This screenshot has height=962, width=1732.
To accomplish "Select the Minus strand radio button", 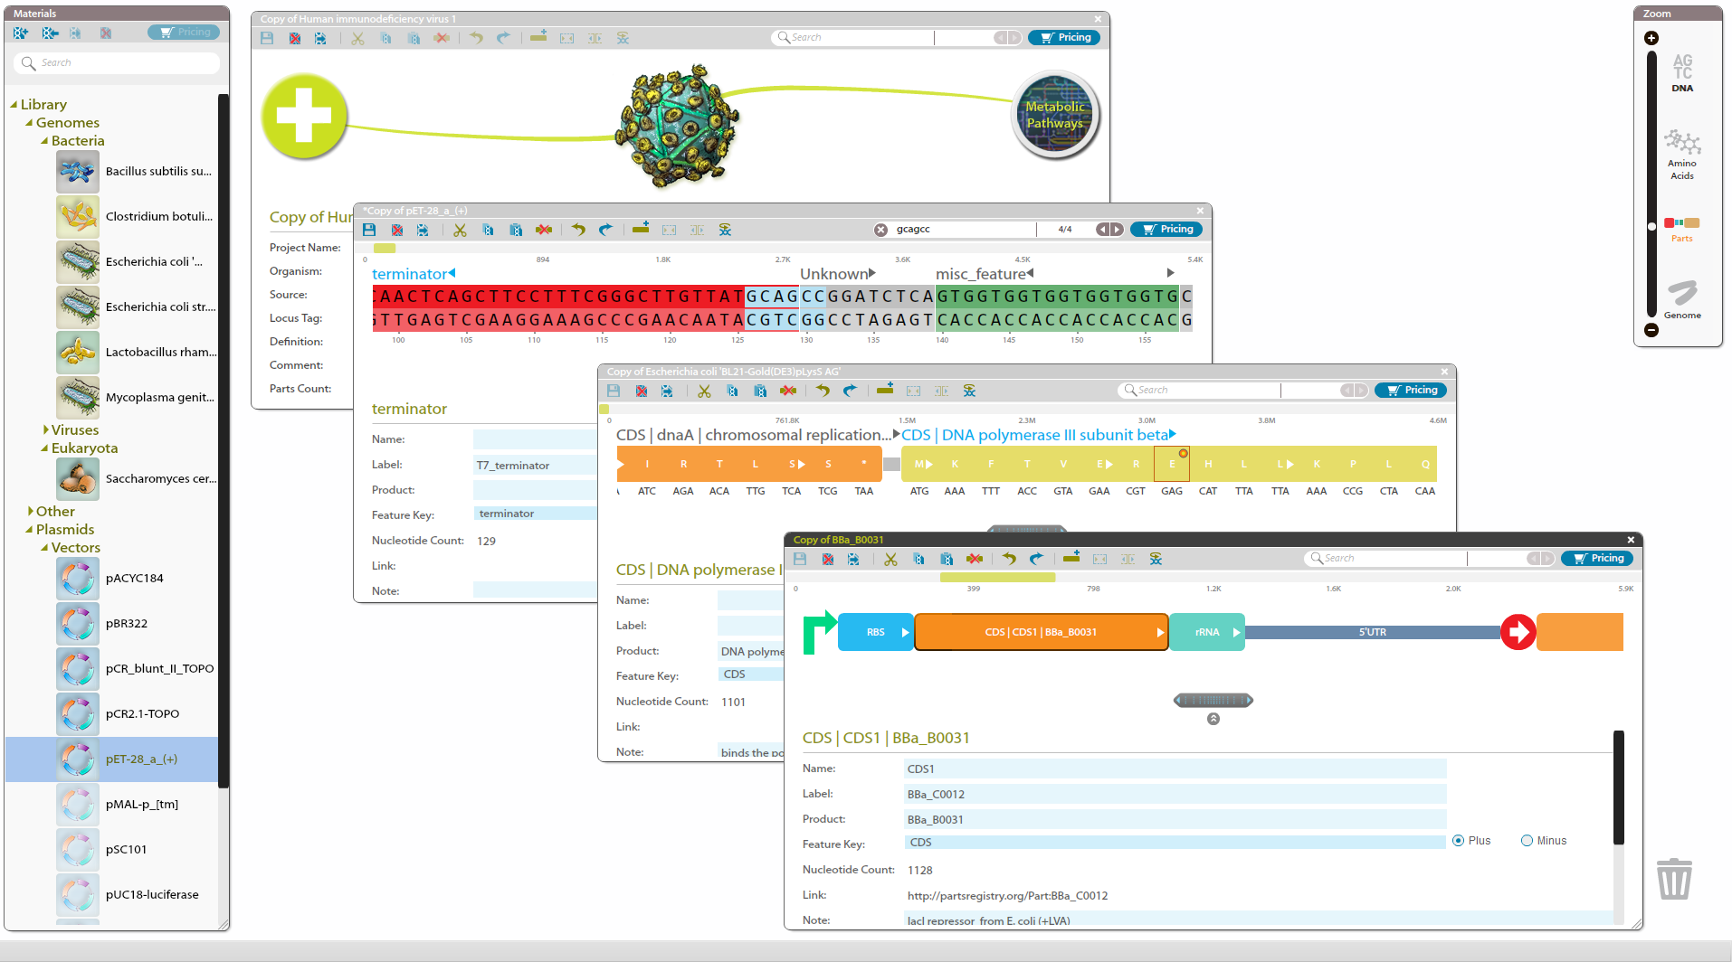I will (1527, 841).
